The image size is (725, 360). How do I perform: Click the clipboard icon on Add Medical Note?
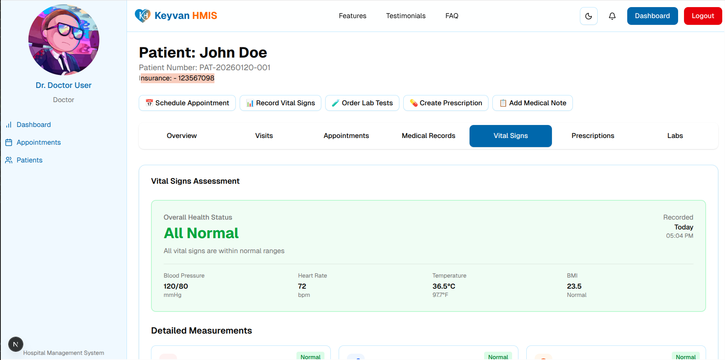coord(502,103)
